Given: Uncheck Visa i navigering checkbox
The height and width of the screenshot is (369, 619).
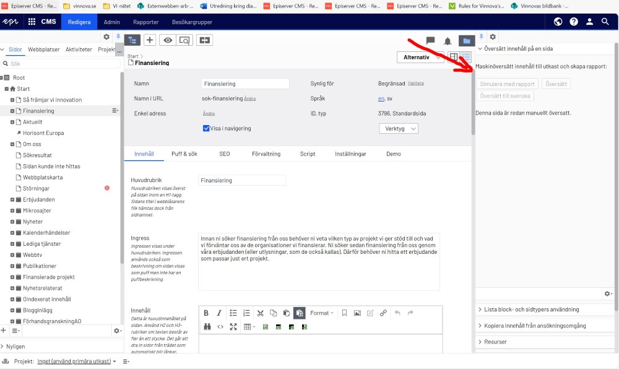Looking at the screenshot, I should coord(207,128).
